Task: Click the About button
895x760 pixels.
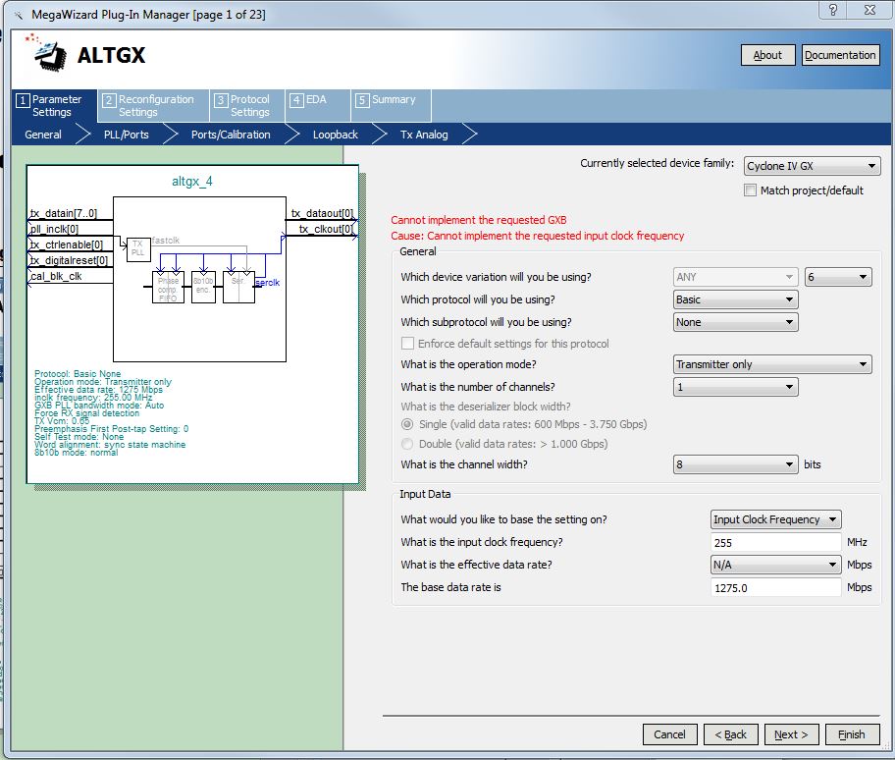Action: [767, 55]
